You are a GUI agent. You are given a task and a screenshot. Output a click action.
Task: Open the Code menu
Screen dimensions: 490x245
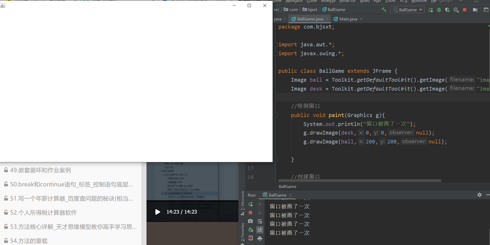(x=312, y=1)
